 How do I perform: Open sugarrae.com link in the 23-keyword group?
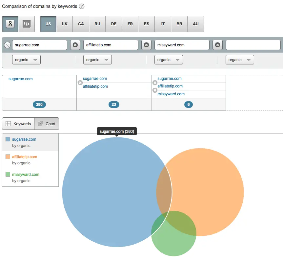pyautogui.click(x=95, y=79)
